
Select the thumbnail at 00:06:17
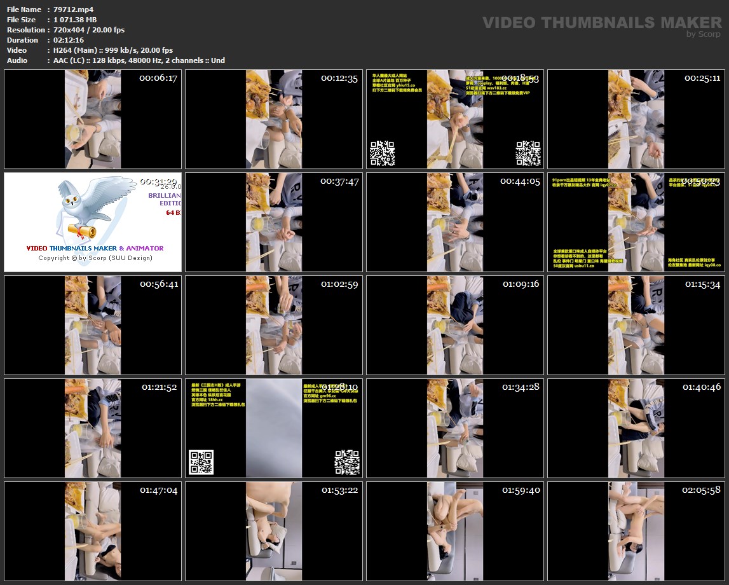coord(93,119)
